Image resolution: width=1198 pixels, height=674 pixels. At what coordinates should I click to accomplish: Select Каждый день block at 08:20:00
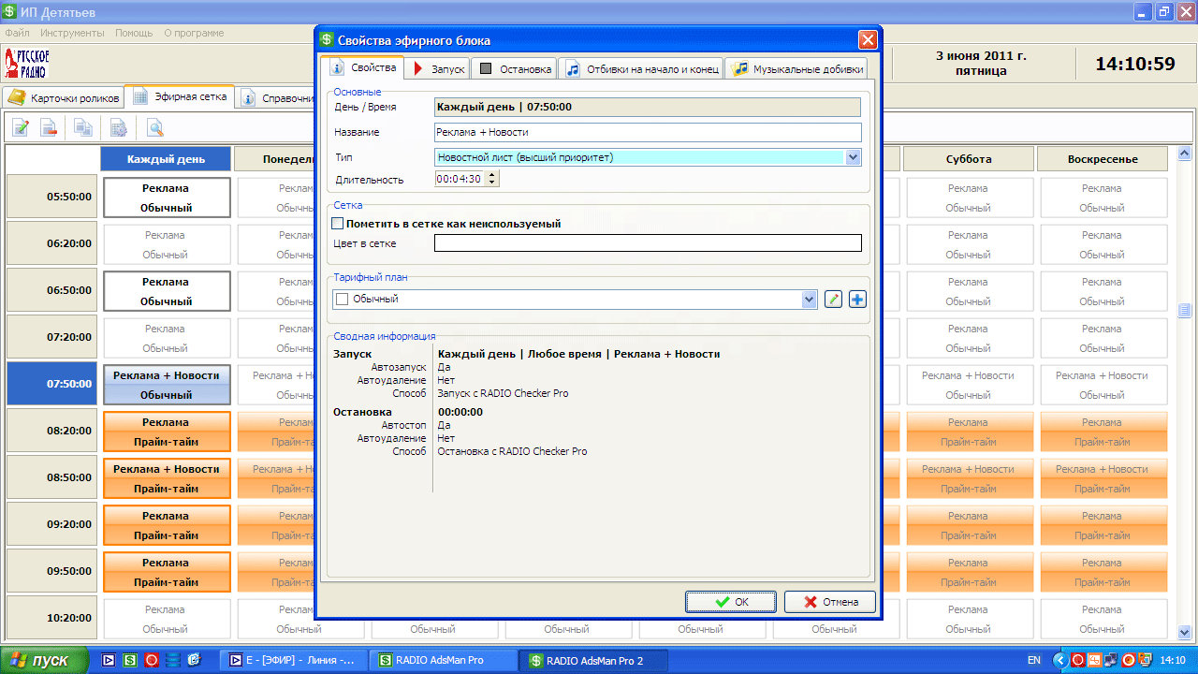pyautogui.click(x=167, y=432)
